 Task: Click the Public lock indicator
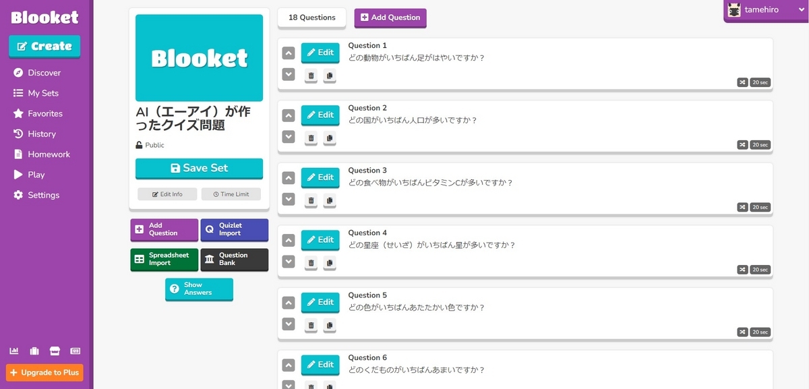pos(150,145)
